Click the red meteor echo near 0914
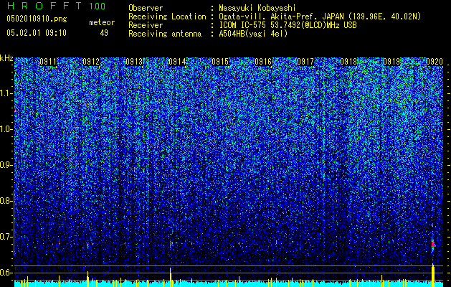Screen dimensions: 451x287 pos(170,244)
